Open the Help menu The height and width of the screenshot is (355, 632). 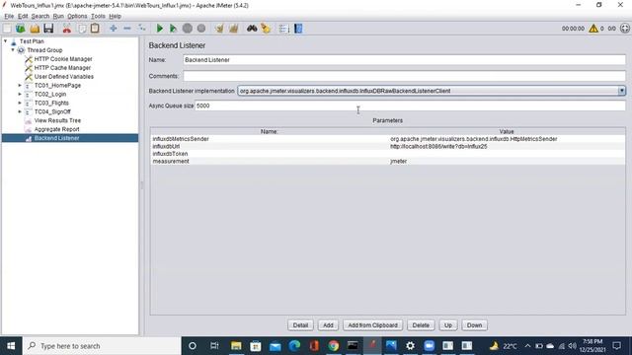115,16
